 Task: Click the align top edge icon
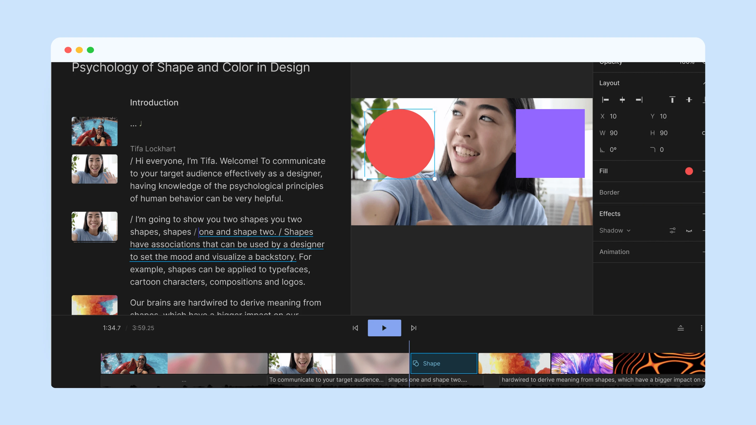(x=672, y=100)
